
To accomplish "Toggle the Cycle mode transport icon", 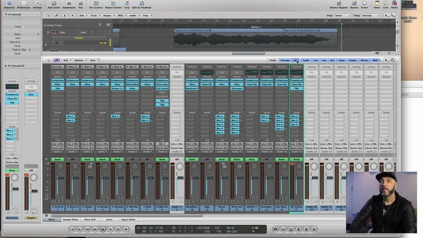I will coord(283,229).
